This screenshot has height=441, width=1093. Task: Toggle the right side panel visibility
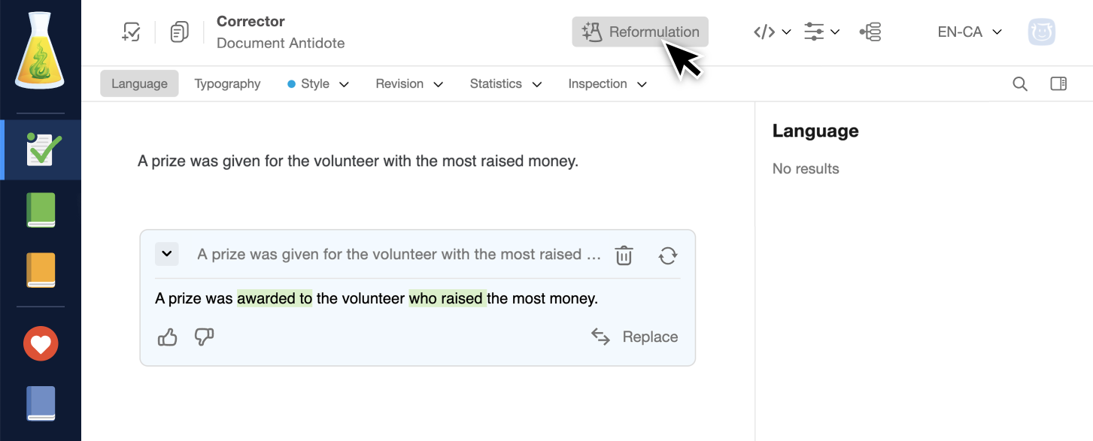[x=1058, y=84]
